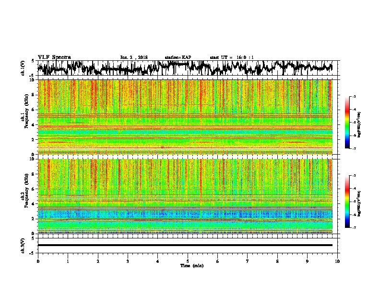
Task: Click time axis tick label "3"
Action: [128, 261]
